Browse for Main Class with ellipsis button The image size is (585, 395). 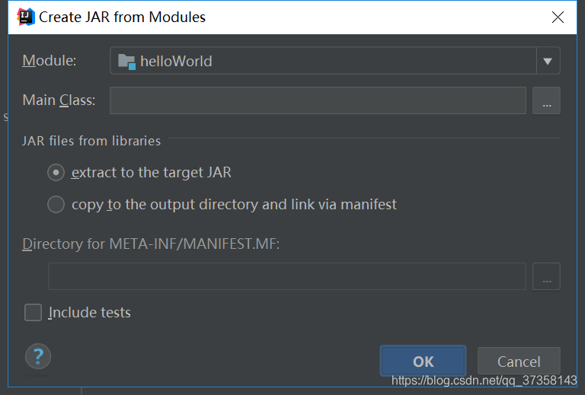coord(546,100)
